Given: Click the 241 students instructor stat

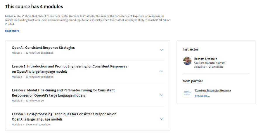Looking at the screenshot, I should [x=216, y=67].
